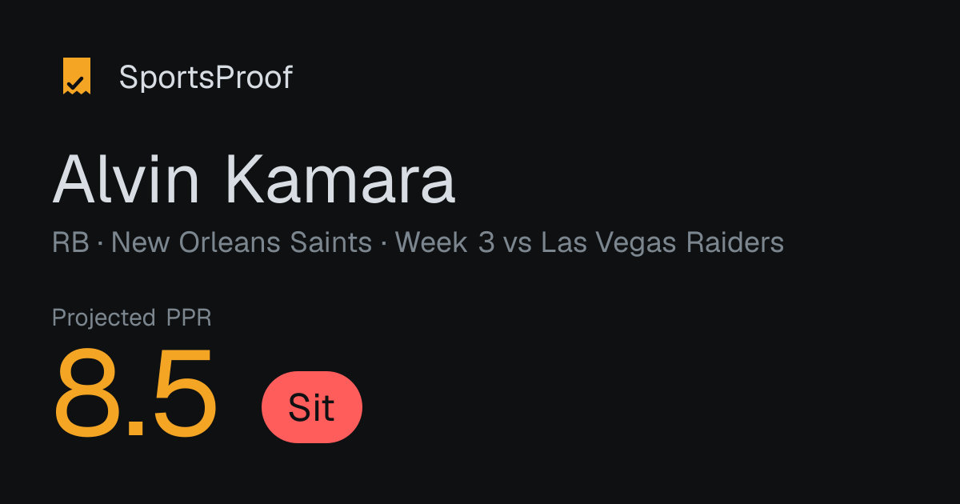Click the Projected PPR label
960x504 pixels.
tap(132, 318)
